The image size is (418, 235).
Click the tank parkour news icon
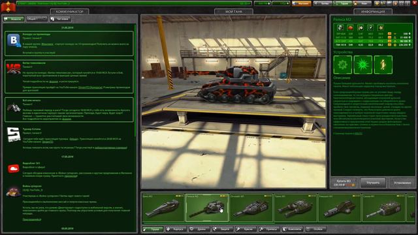point(14,108)
